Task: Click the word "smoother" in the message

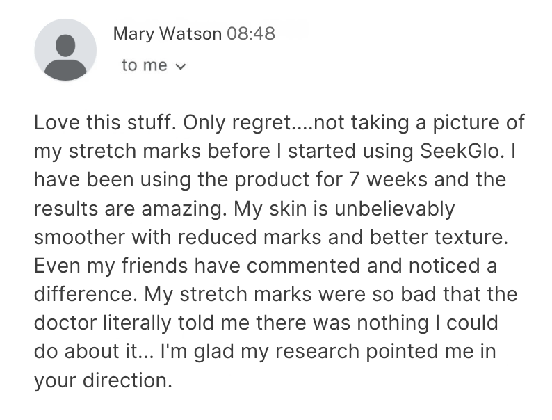Action: pyautogui.click(x=79, y=237)
